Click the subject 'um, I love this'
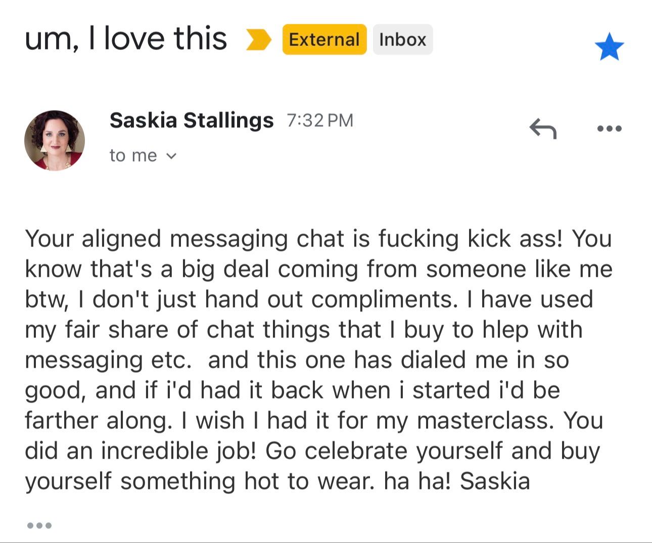 pyautogui.click(x=126, y=38)
